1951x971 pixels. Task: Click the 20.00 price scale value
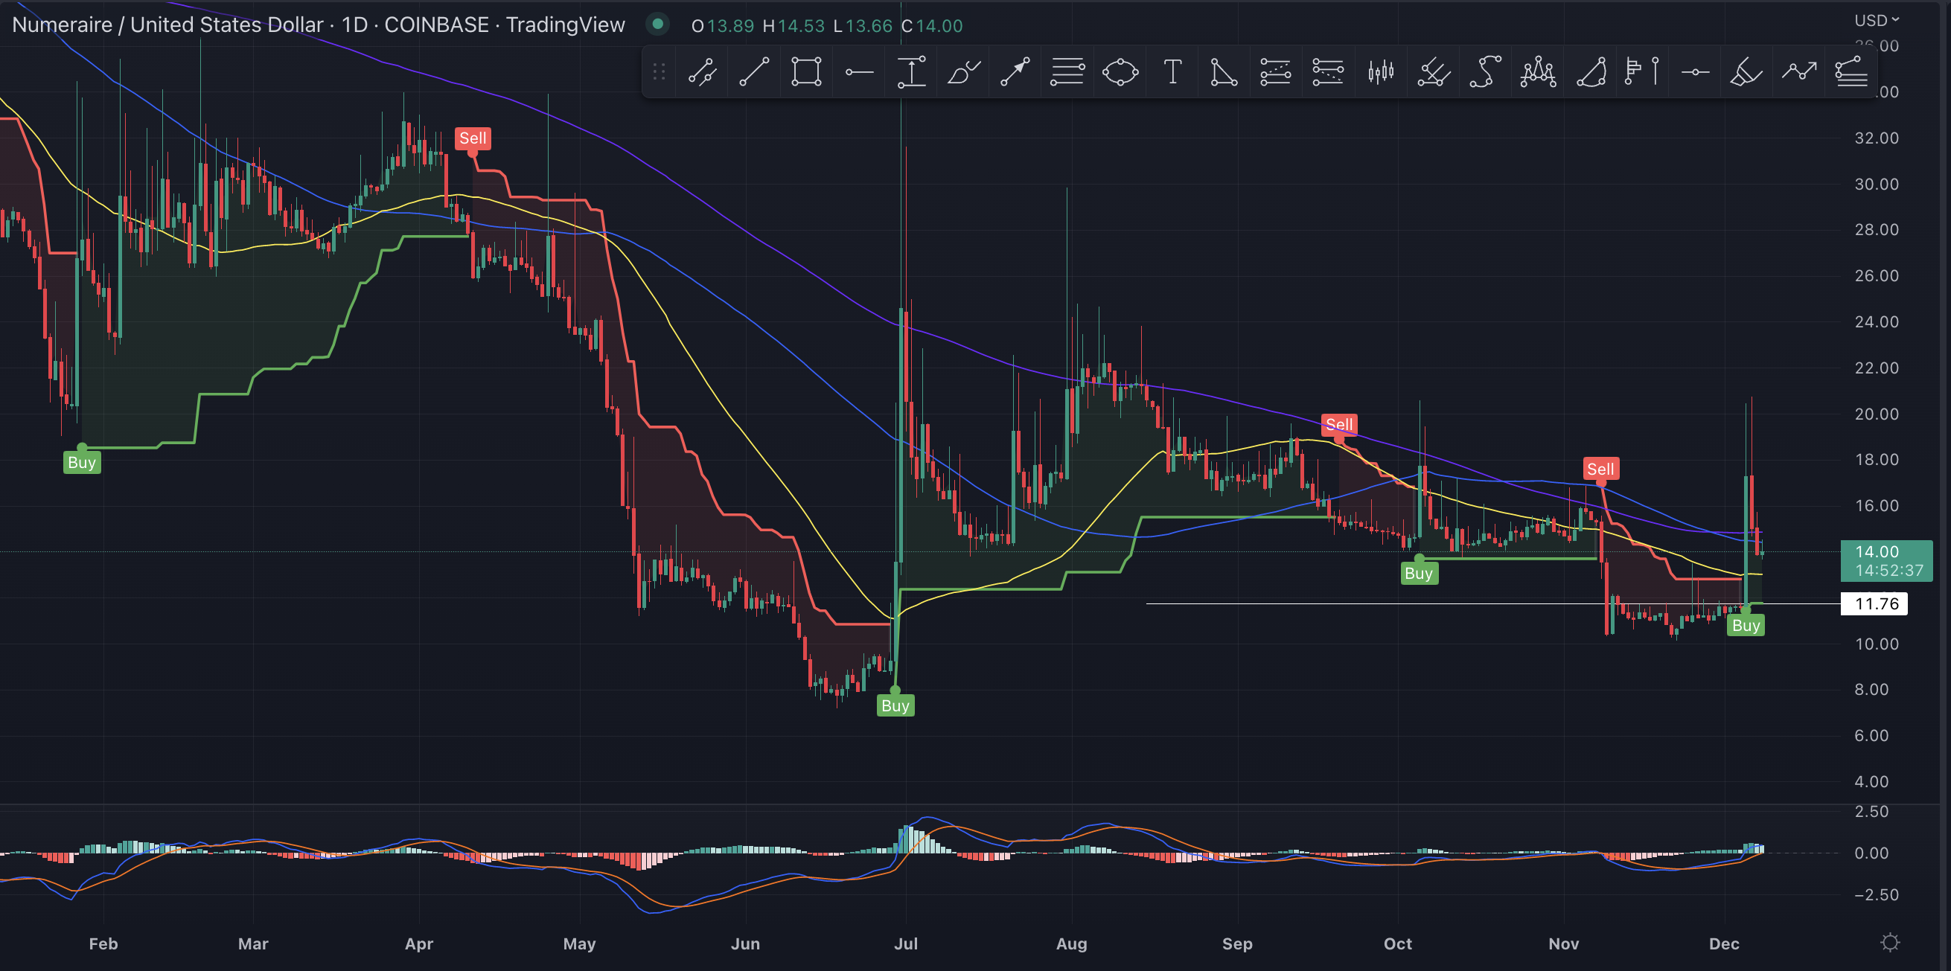point(1876,414)
